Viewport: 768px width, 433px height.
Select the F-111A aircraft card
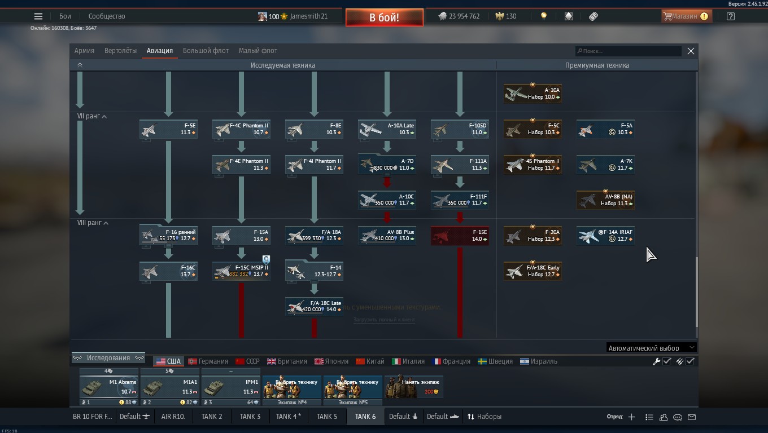(460, 165)
